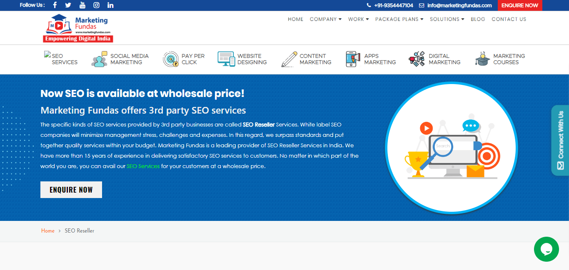The image size is (569, 270).
Task: Follow the green SEO Services link
Action: point(143,166)
